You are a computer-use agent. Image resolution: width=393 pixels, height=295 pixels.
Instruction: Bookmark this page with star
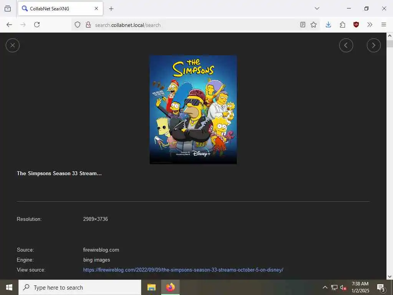[x=313, y=25]
